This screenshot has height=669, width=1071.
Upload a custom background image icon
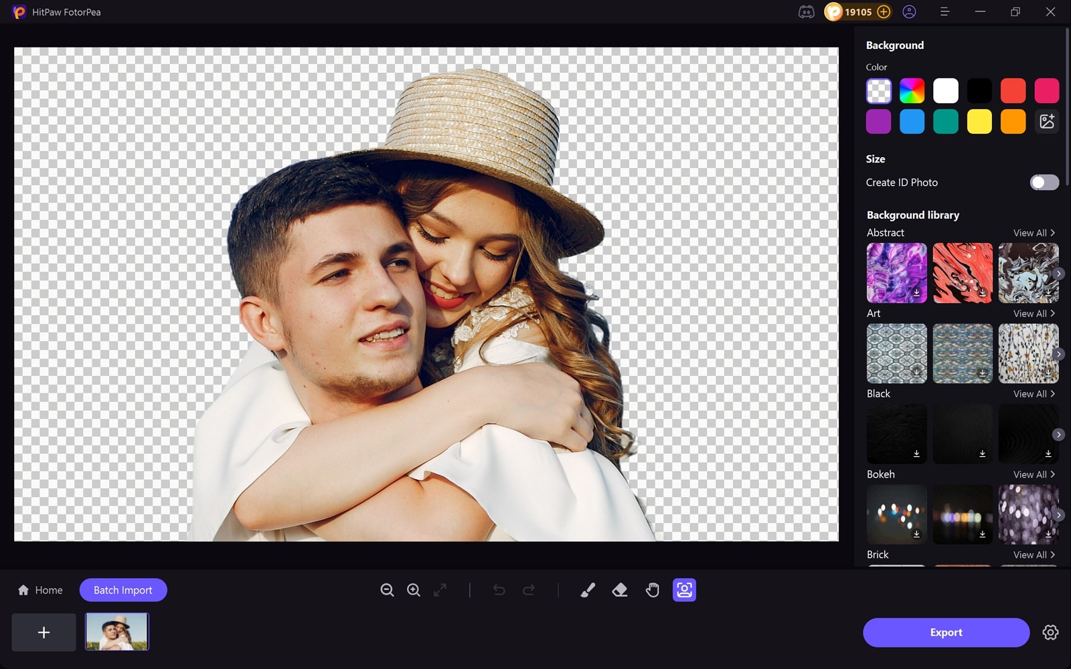[1047, 122]
